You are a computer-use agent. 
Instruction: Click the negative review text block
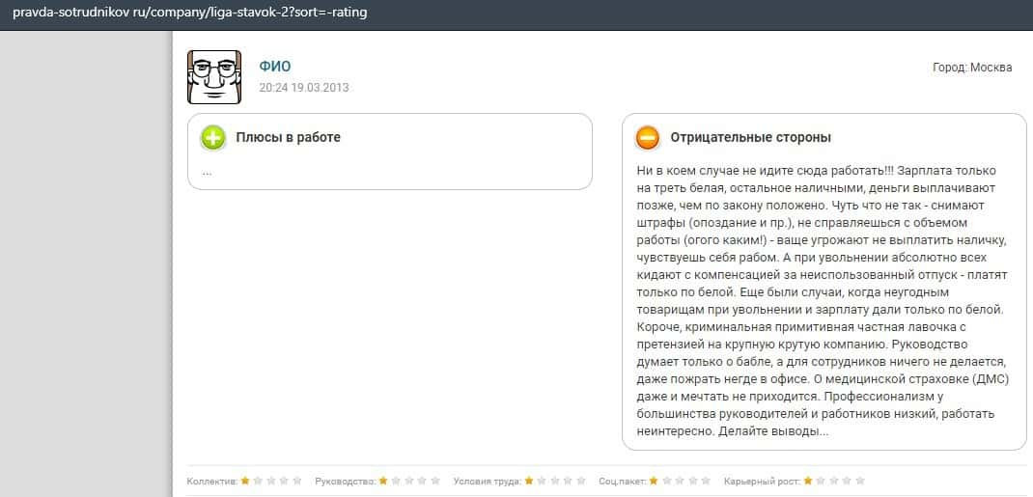[824, 299]
